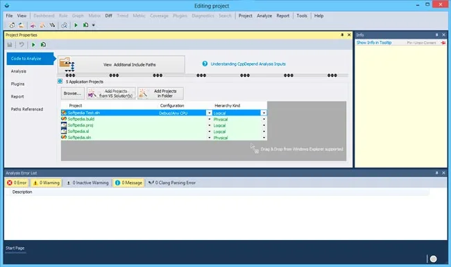451x267 pixels.
Task: Expand the dropdown arrow beside the toolbar run button
Action: 94,25
